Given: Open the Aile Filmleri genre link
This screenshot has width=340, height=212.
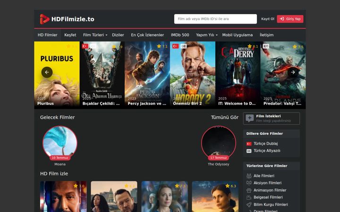Looking at the screenshot, I should point(264,176).
